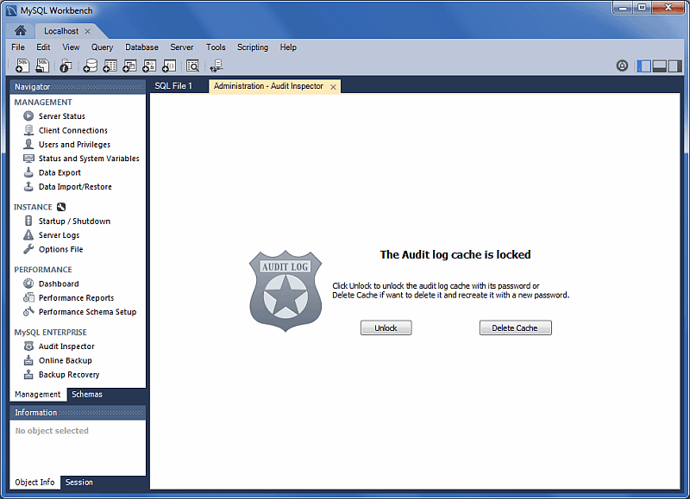This screenshot has height=499, width=690.
Task: Click the round icon left of the panel toggles
Action: pyautogui.click(x=622, y=66)
